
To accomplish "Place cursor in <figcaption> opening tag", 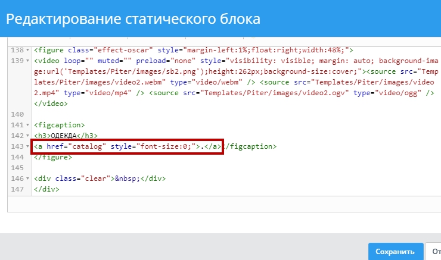I will (x=60, y=125).
